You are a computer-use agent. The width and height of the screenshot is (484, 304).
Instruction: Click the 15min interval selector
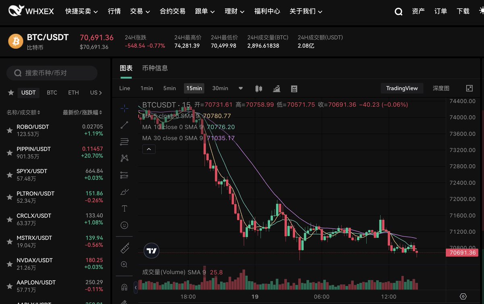pos(194,88)
